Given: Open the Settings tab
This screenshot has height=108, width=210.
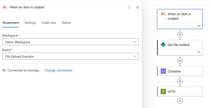Looking at the screenshot, I should [30, 23].
